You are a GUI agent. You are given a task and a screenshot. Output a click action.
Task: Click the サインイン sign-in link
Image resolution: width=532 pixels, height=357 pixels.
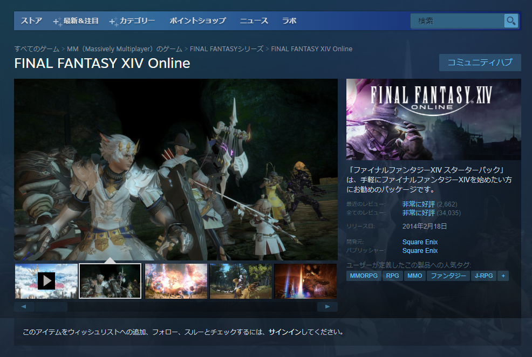point(285,332)
